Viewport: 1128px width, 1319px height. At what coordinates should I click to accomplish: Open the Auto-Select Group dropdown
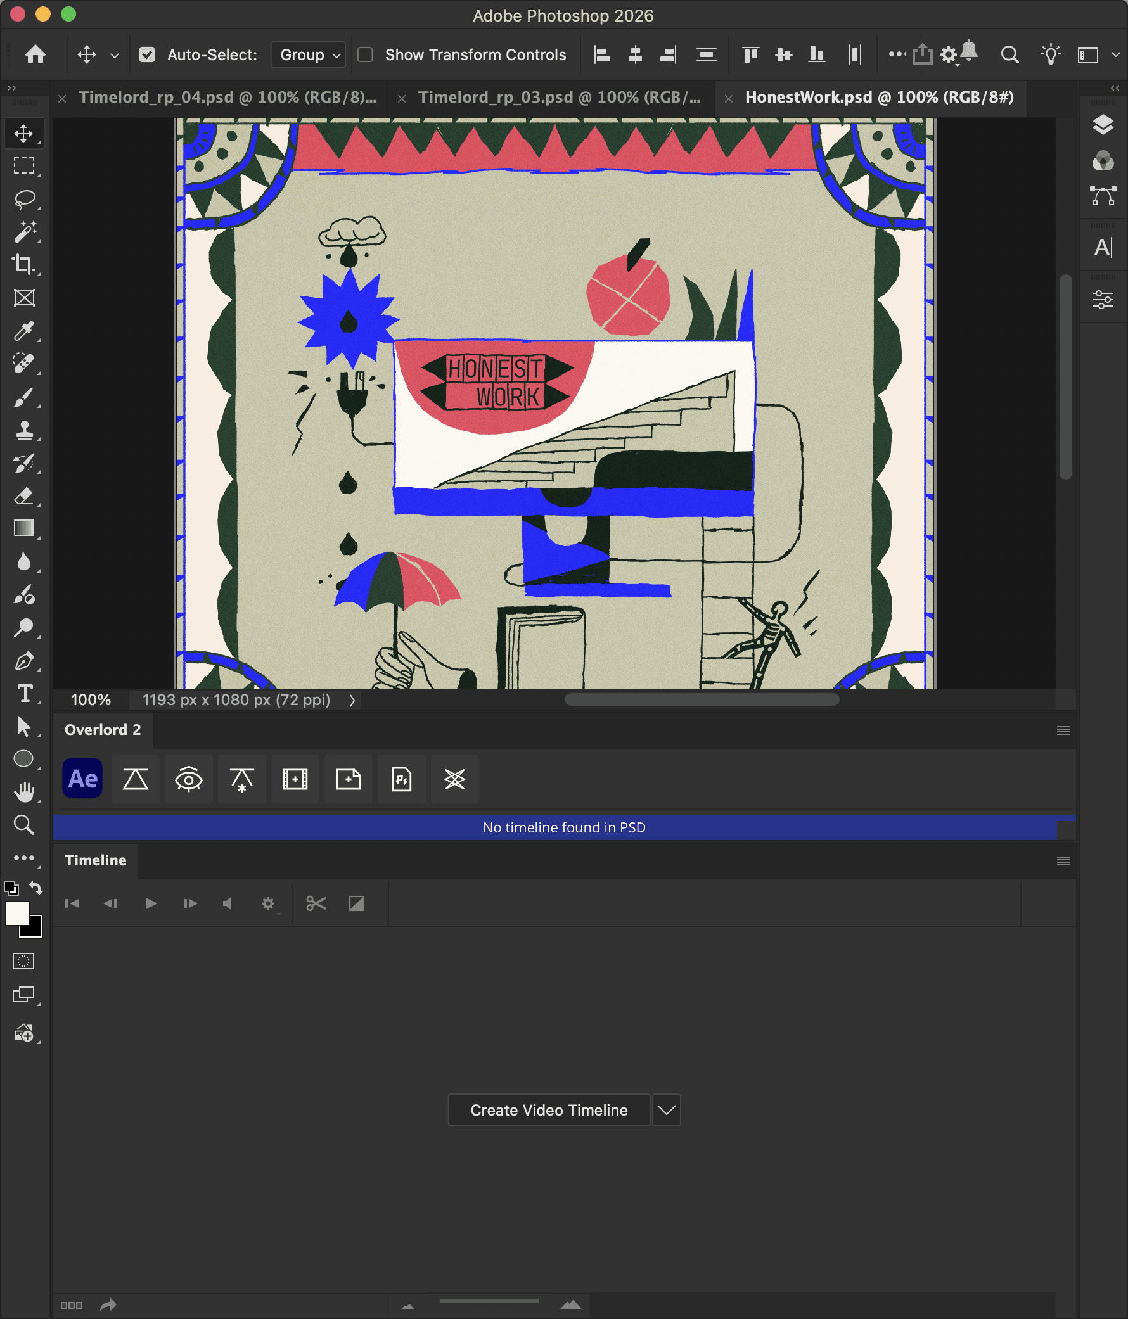(x=308, y=54)
